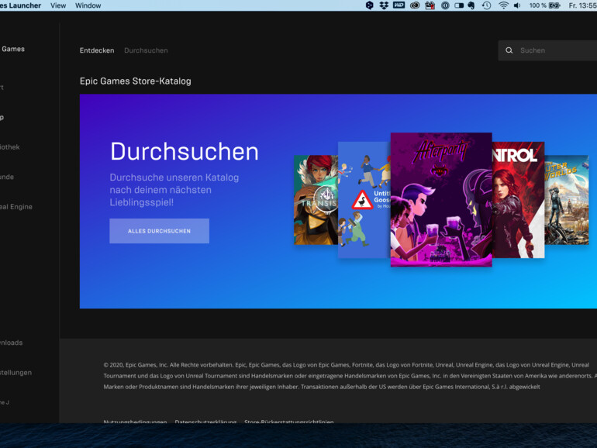The width and height of the screenshot is (597, 448).
Task: Open the View menu
Action: tap(58, 5)
